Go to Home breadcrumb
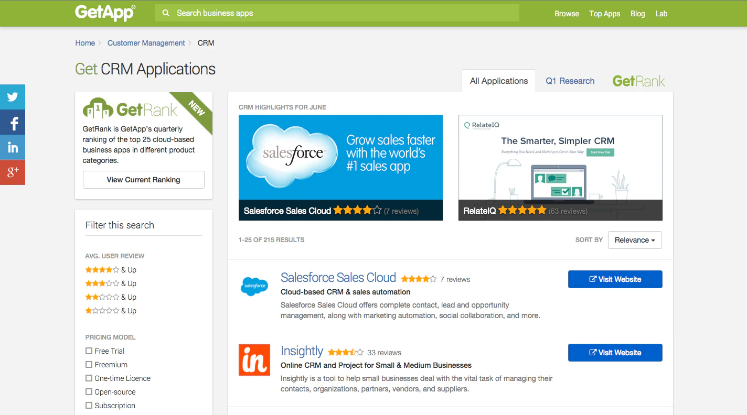Screen dimensions: 747x415 coord(85,43)
